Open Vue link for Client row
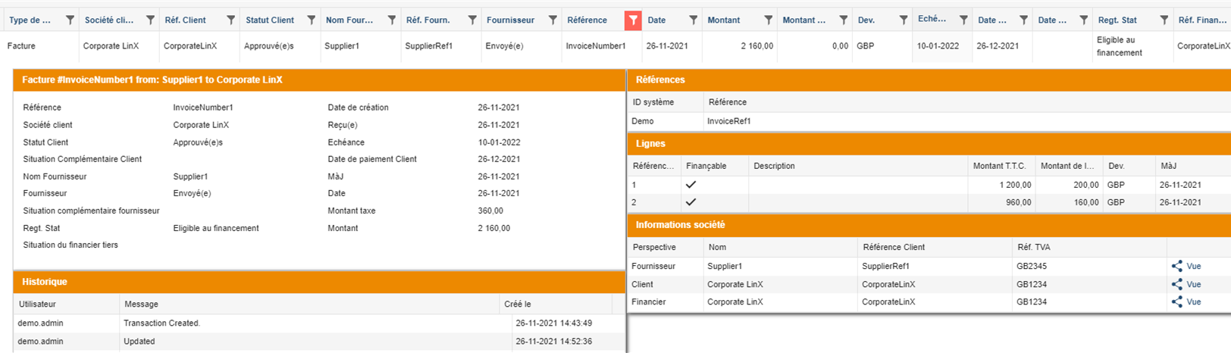 click(x=1193, y=284)
